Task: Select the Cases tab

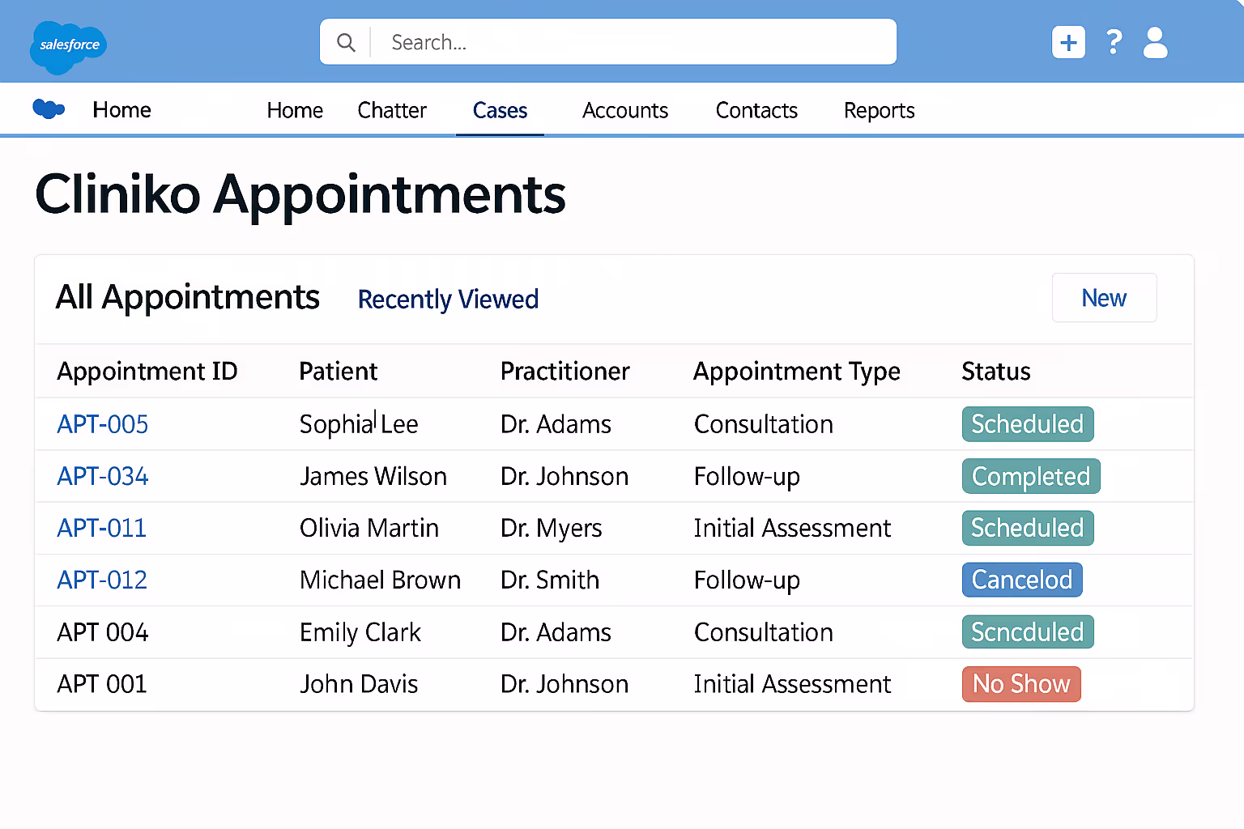Action: (x=500, y=110)
